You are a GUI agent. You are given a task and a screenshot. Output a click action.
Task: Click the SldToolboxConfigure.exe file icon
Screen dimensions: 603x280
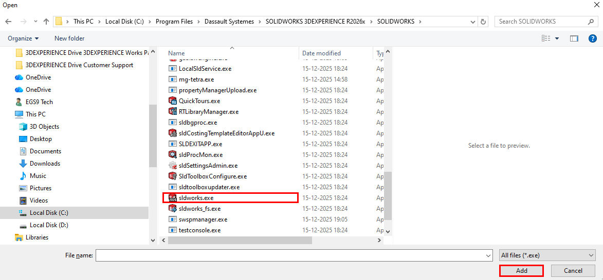(173, 176)
